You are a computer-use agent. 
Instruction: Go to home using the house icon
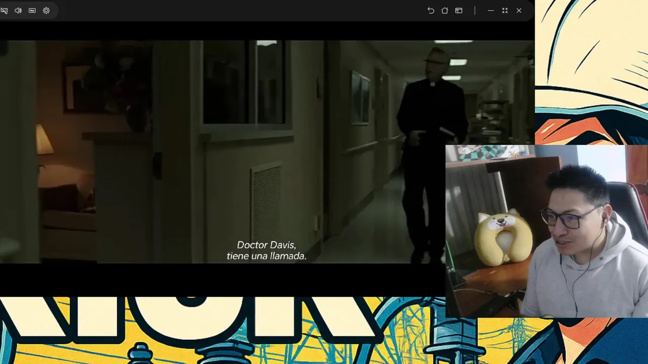click(x=444, y=11)
